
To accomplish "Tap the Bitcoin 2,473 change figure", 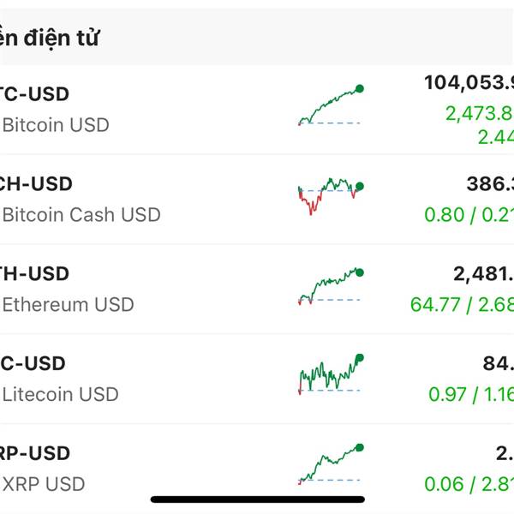I will (480, 113).
